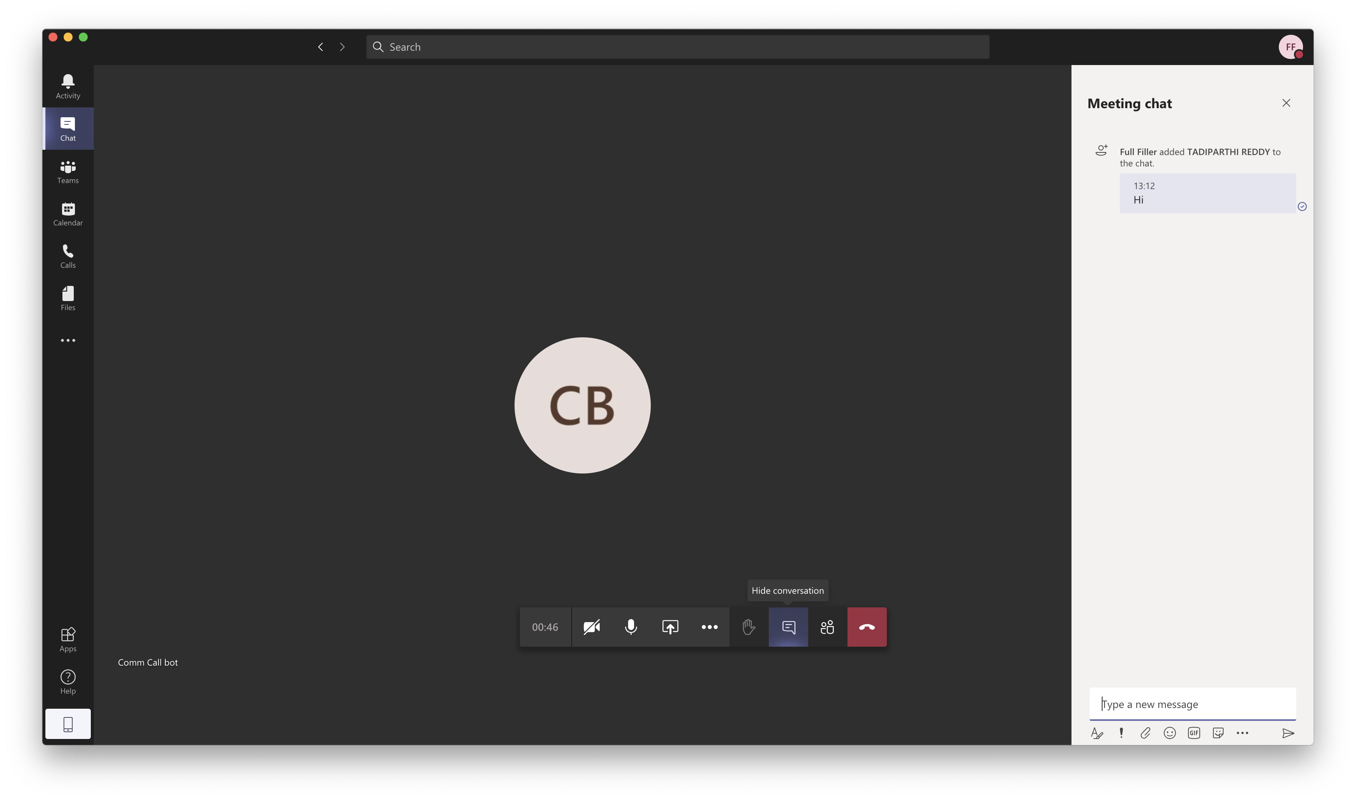Show meeting participants
The image size is (1356, 801).
coord(827,627)
